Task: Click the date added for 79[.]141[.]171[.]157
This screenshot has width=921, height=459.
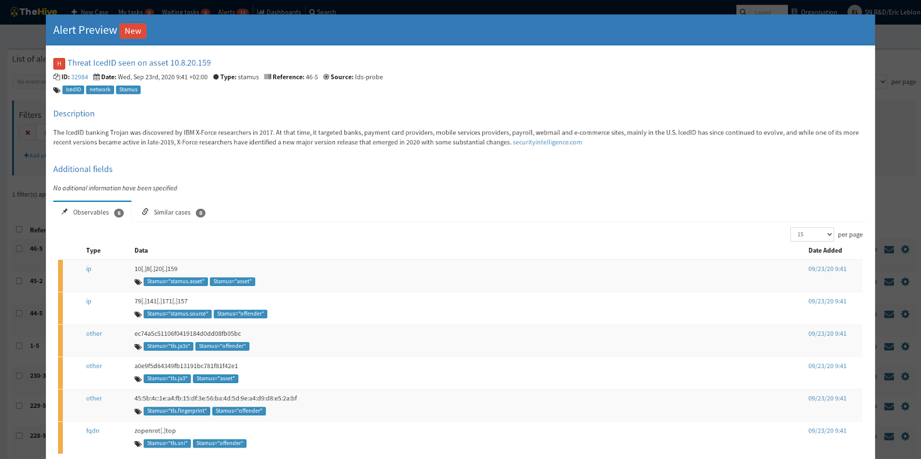Action: click(x=827, y=301)
